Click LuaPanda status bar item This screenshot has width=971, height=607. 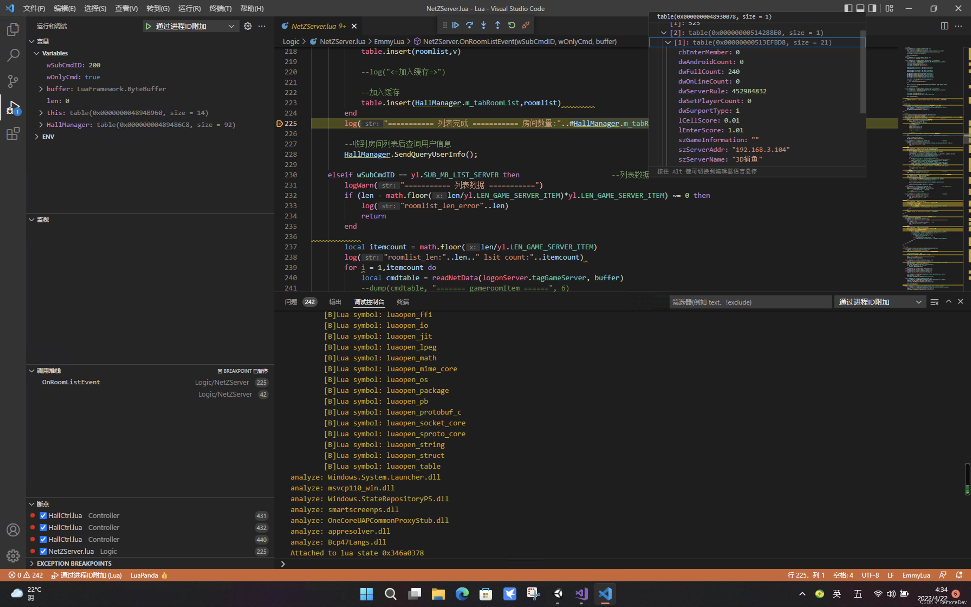(x=148, y=575)
